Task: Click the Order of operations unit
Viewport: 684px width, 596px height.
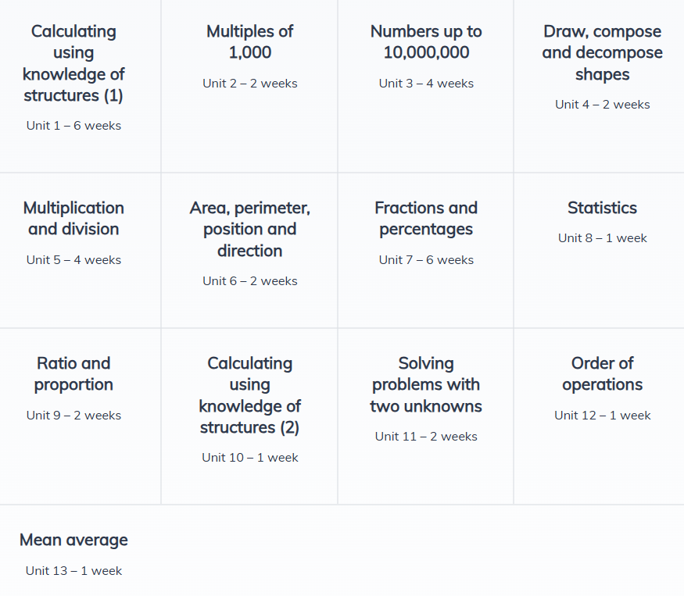Action: pyautogui.click(x=602, y=374)
